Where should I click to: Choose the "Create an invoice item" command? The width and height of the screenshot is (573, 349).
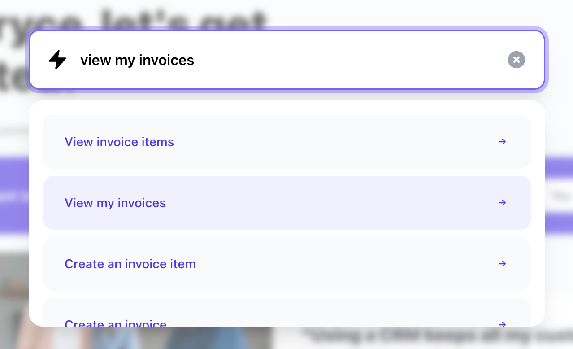pos(130,264)
